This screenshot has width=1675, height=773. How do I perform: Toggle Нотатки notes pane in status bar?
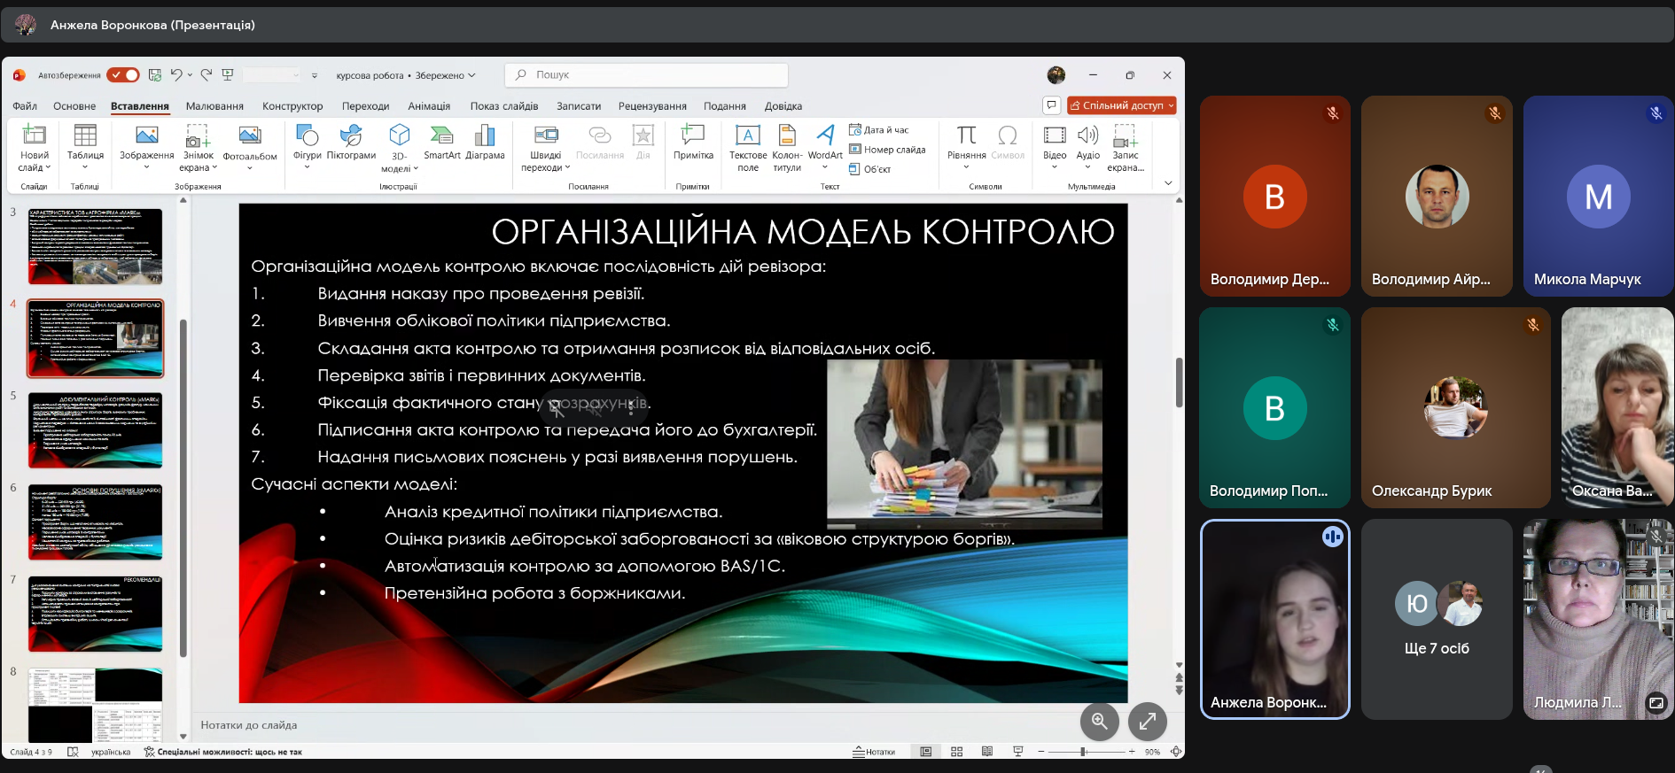(x=874, y=752)
